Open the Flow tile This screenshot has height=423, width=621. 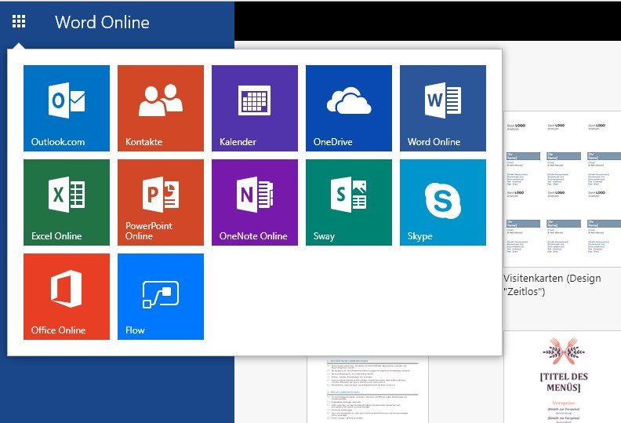[161, 297]
